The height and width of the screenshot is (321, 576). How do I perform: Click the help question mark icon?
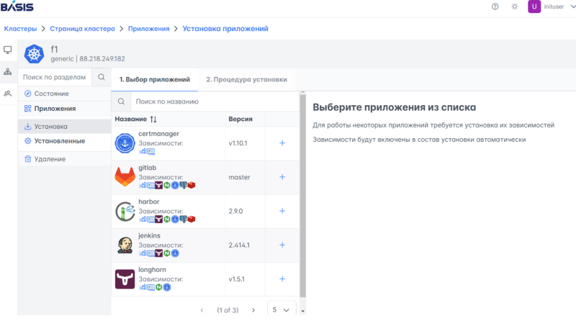(x=495, y=6)
